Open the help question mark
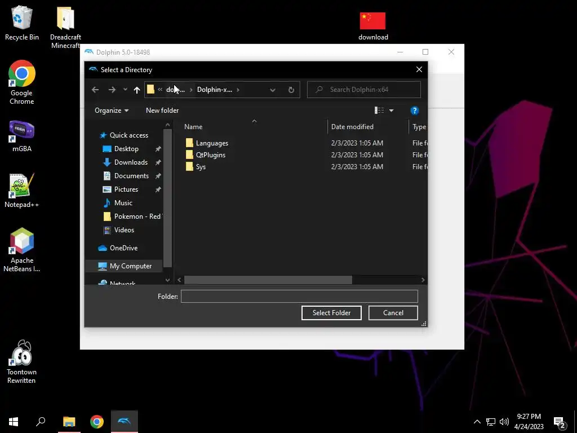Viewport: 577px width, 433px height. 414,111
